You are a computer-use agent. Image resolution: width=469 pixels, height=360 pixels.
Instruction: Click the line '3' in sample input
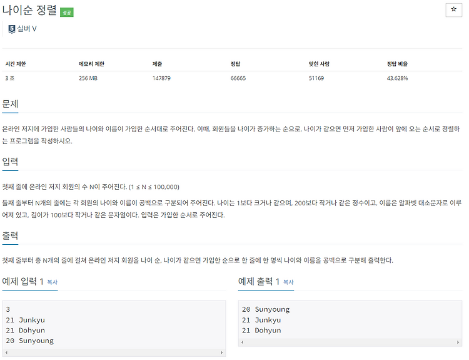pos(8,309)
